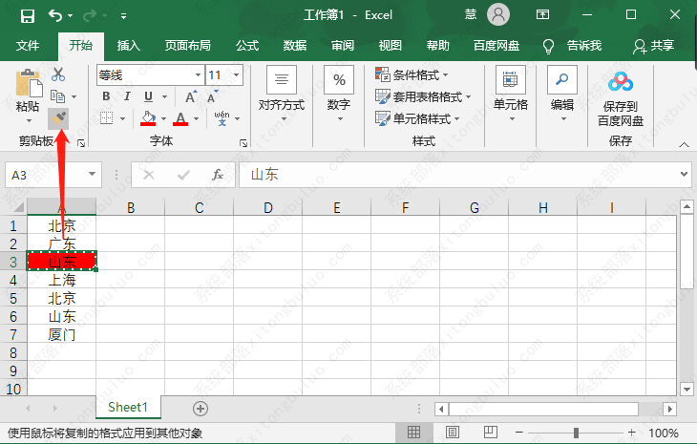This screenshot has width=697, height=444.
Task: Open the 条件格式 dropdown menu
Action: point(412,74)
